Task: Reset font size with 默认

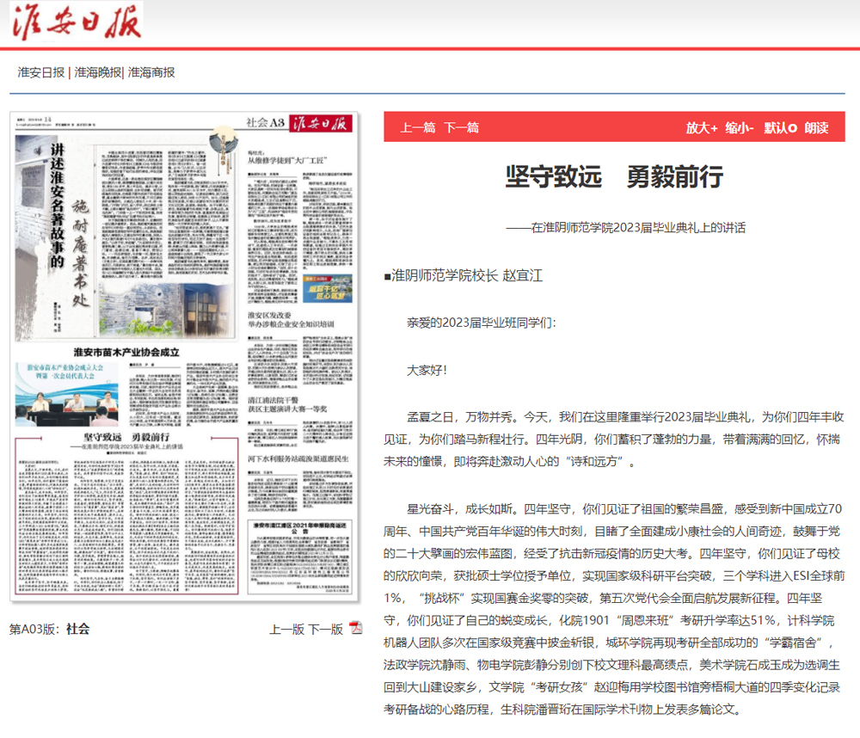Action: [x=781, y=128]
